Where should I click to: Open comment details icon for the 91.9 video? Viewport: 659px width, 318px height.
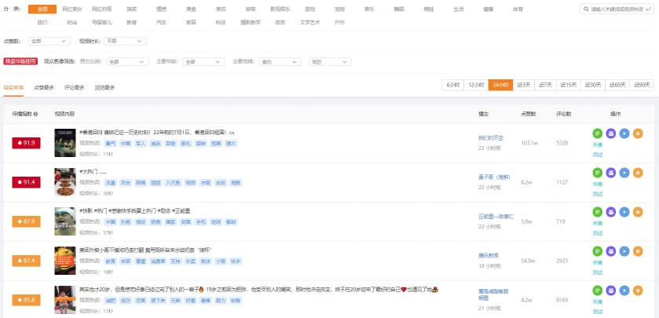coord(598,133)
